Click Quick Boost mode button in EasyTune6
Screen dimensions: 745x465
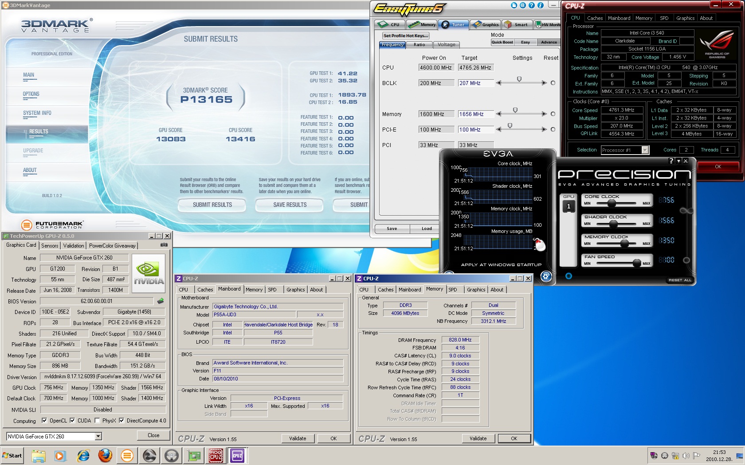[x=502, y=42]
